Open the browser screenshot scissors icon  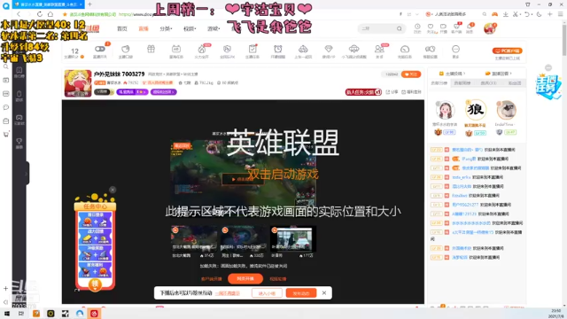[x=516, y=14]
